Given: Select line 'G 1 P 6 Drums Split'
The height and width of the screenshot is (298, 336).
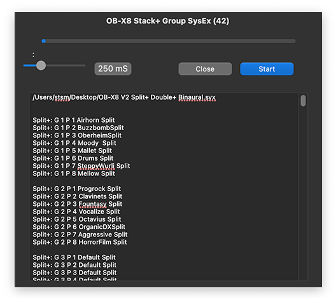Looking at the screenshot, I should pyautogui.click(x=73, y=158).
